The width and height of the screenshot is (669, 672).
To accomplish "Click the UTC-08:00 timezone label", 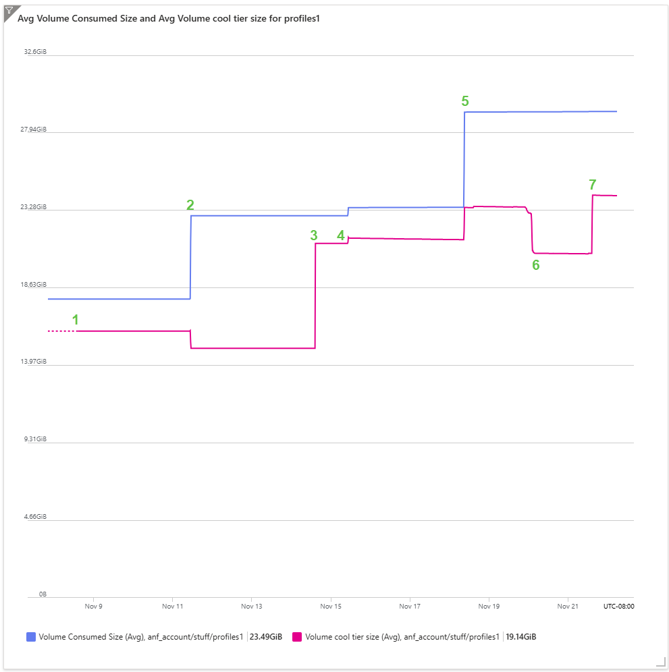I will pyautogui.click(x=618, y=607).
